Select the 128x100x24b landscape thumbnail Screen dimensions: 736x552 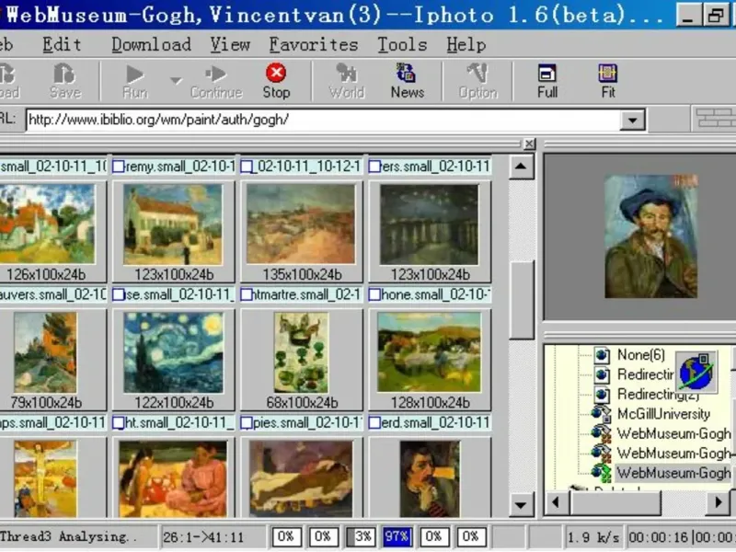coord(429,352)
